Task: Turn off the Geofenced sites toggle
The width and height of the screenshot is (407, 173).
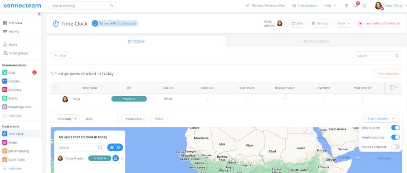Action: pyautogui.click(x=395, y=137)
